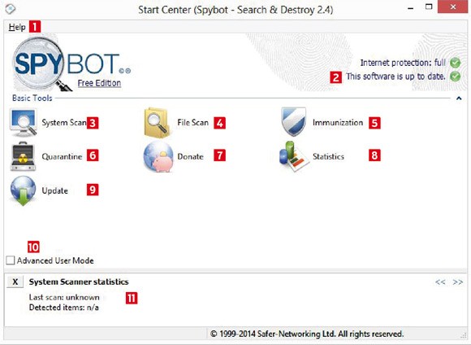Maximize the Start Center window
The height and width of the screenshot is (345, 471).
(x=429, y=7)
